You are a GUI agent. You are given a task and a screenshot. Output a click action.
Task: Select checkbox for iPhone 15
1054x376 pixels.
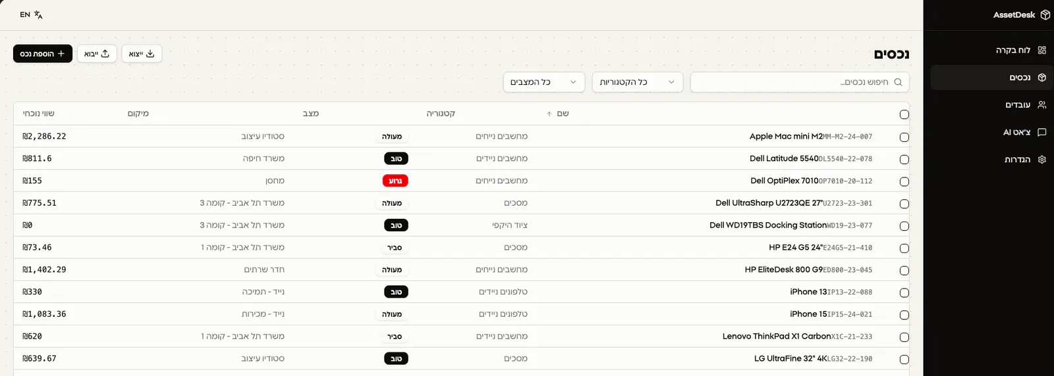click(x=904, y=315)
